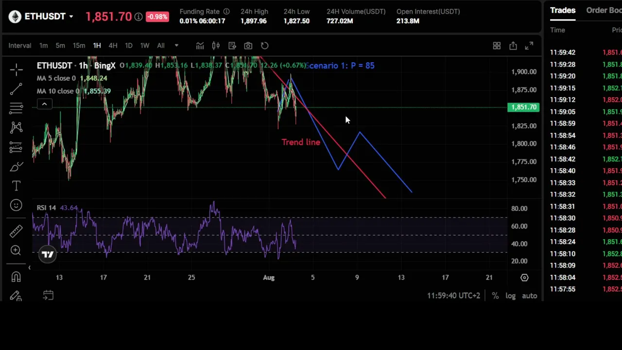The width and height of the screenshot is (622, 350).
Task: Toggle percentage scale mode
Action: [x=495, y=296]
